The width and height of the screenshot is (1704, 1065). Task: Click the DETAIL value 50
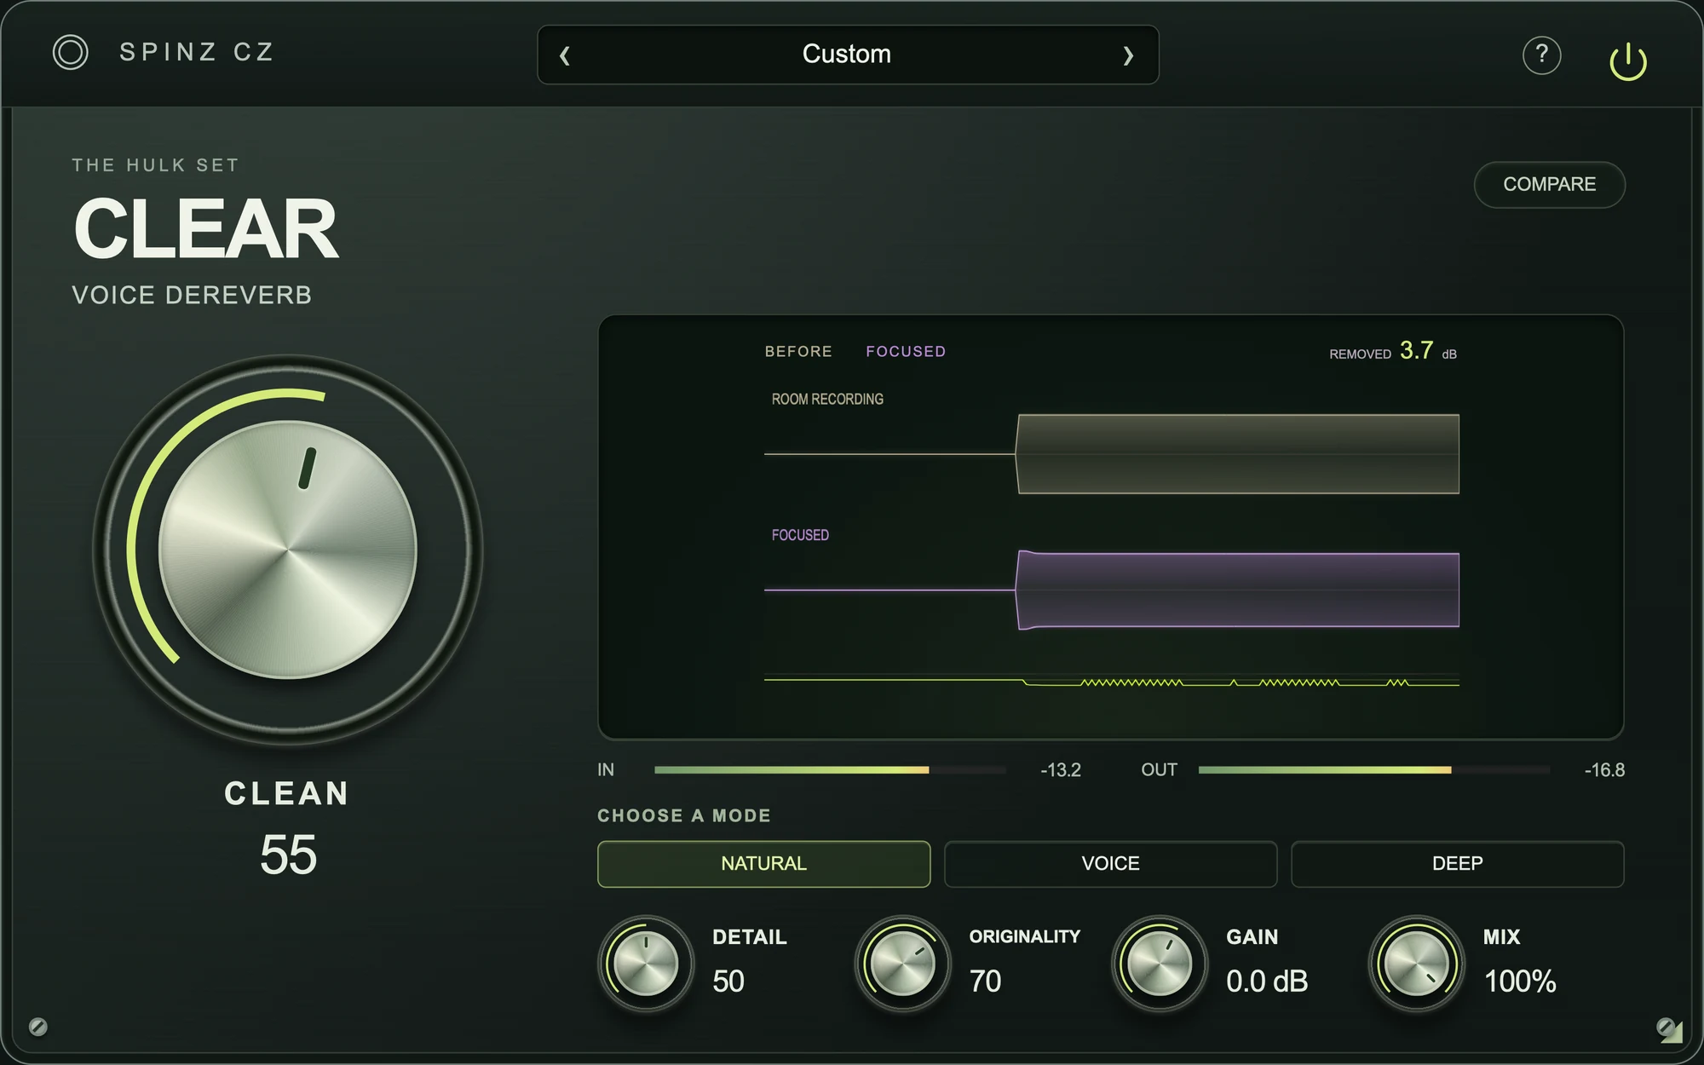click(x=728, y=982)
